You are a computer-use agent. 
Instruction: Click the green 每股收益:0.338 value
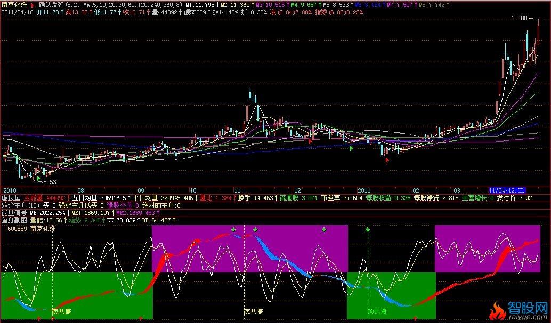click(x=388, y=198)
